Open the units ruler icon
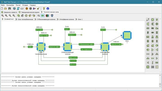Image resolution: width=162 pixels, height=91 pixels. (22, 9)
